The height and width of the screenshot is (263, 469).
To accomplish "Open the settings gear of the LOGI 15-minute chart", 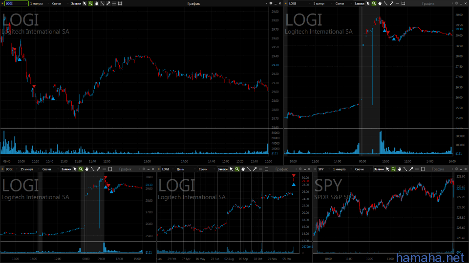I will 144,169.
